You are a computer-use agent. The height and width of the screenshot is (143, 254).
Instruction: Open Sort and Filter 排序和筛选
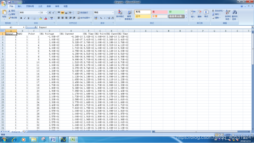click(228, 15)
